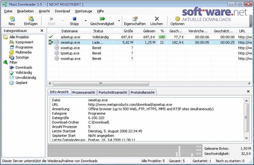Click pause icon of tpsetup.exe row

point(56,53)
